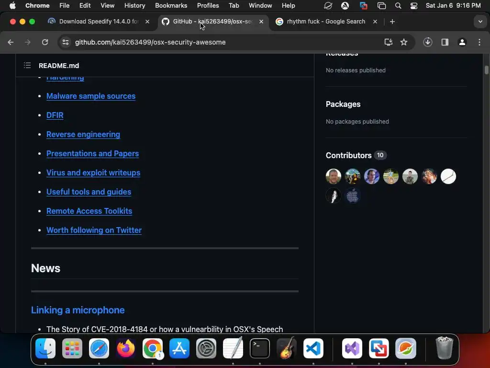Viewport: 490px width, 368px height.
Task: Open the Contributors heading link
Action: (348, 155)
